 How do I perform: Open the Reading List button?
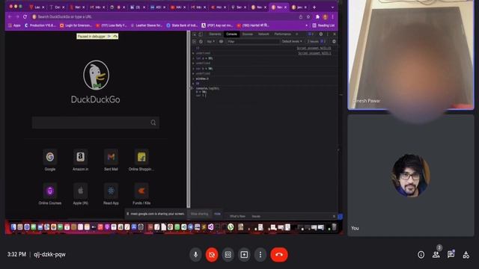point(323,25)
